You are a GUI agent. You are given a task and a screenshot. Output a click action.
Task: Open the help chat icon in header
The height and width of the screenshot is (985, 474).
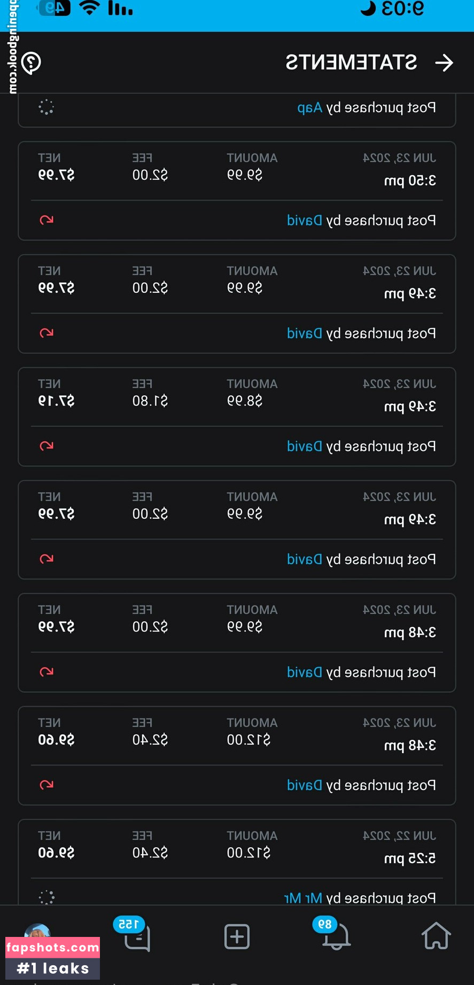click(32, 63)
